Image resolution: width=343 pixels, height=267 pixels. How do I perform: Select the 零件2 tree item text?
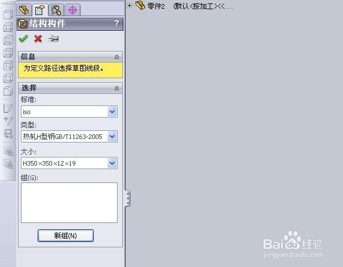coord(156,6)
